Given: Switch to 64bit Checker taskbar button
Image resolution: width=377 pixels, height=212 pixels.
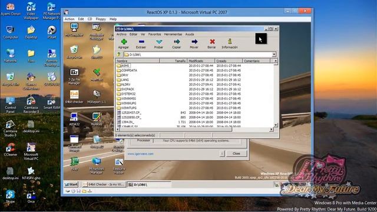Looking at the screenshot, I should 104,184.
